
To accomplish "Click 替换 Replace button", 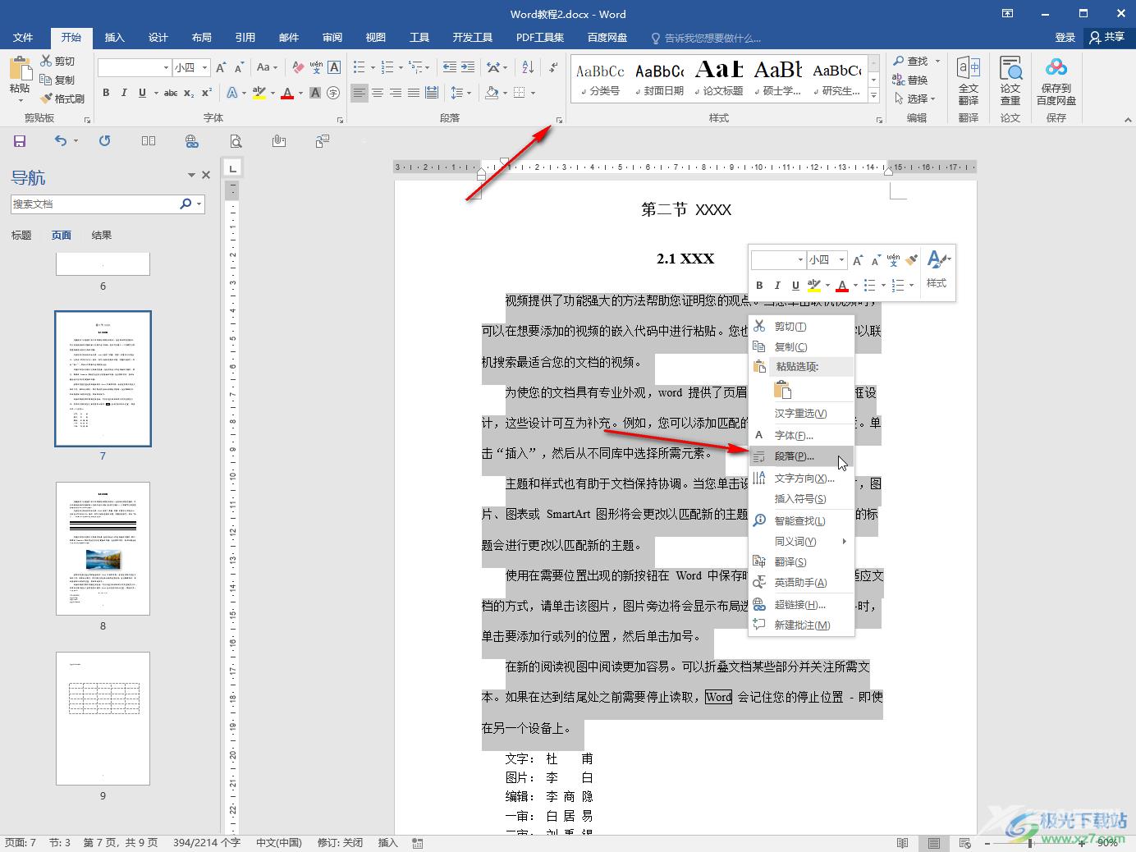I will tap(910, 80).
